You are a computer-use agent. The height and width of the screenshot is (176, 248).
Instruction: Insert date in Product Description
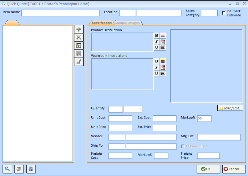pyautogui.click(x=163, y=41)
